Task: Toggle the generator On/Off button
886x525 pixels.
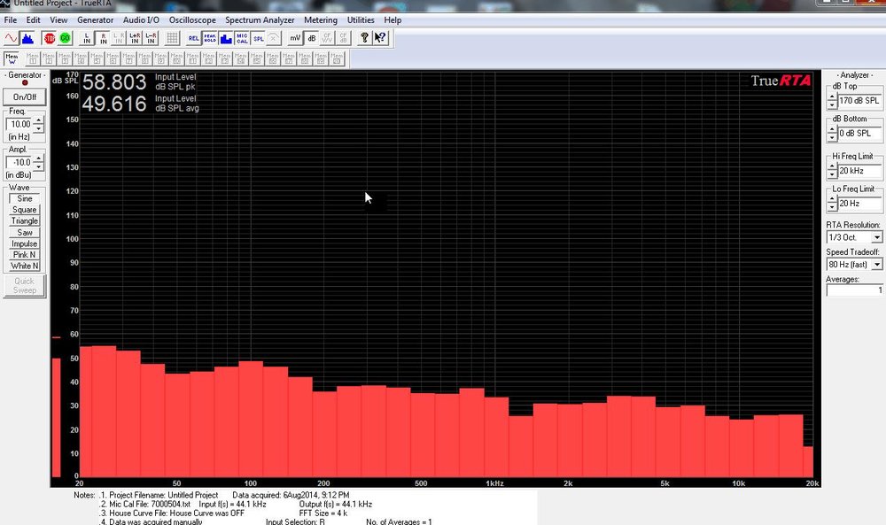Action: [x=24, y=97]
